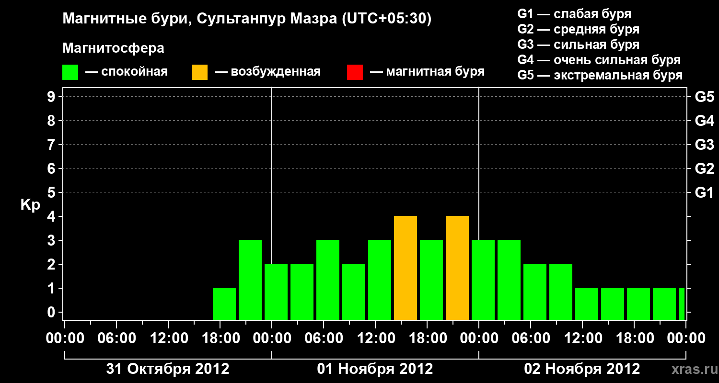Image resolution: width=719 pixels, height=383 pixels.
Task: Select the Kp 3 bar at 12:00 on 01 Ноября
Action: pos(380,280)
